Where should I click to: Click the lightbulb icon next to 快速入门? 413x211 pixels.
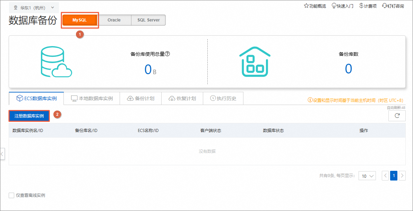334,6
